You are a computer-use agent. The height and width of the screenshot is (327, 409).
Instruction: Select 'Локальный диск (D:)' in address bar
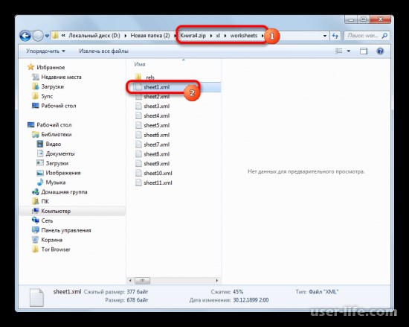[94, 36]
